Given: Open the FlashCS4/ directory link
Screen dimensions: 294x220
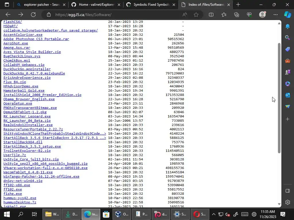Looking at the screenshot, I should pos(13,22).
